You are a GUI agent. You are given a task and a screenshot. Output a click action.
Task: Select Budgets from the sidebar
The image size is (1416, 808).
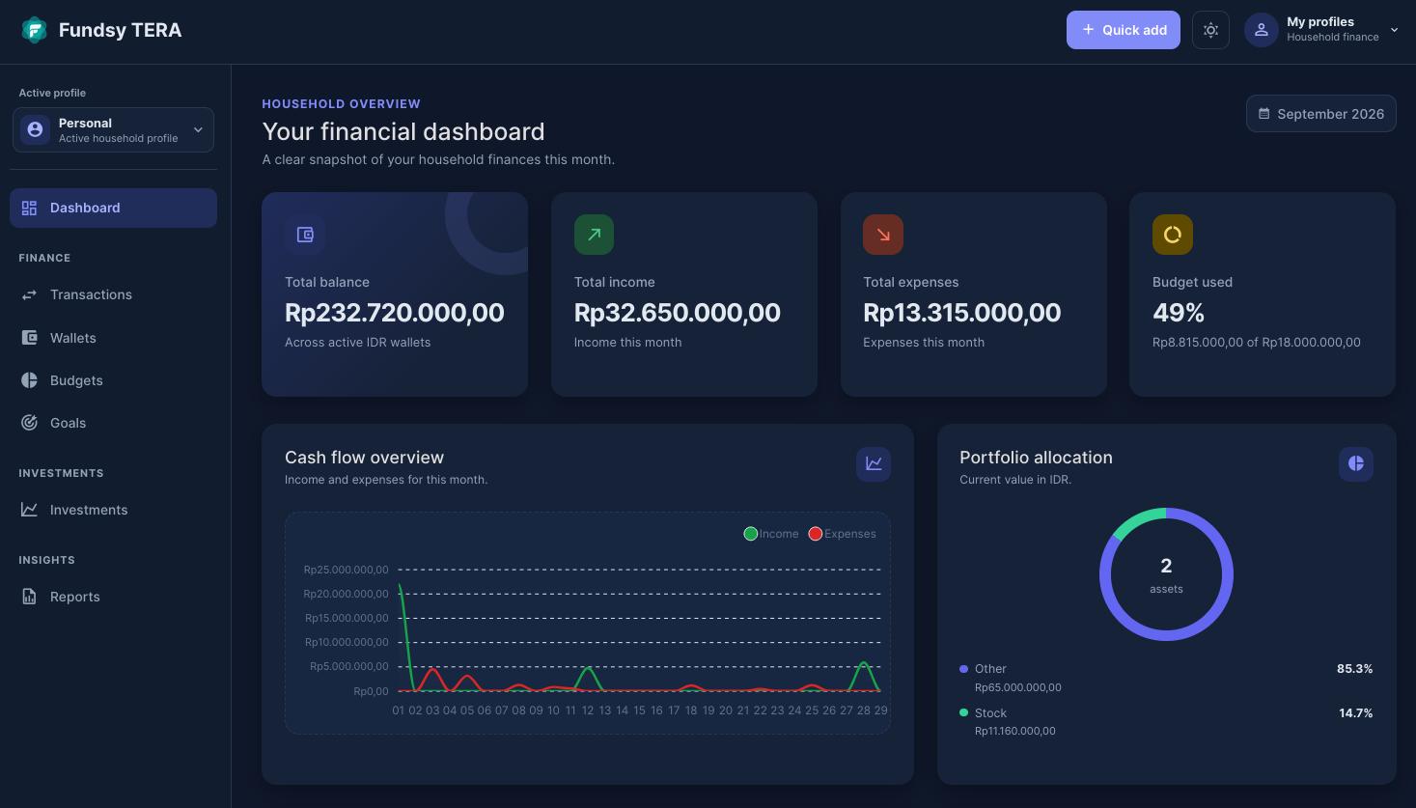[113, 380]
